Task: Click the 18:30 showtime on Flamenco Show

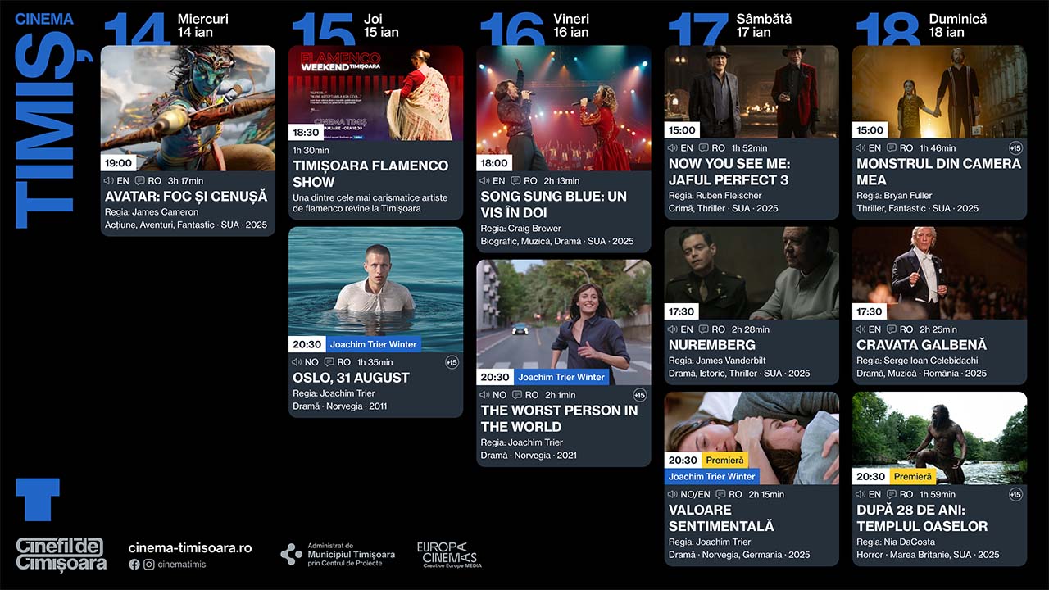Action: (x=306, y=132)
